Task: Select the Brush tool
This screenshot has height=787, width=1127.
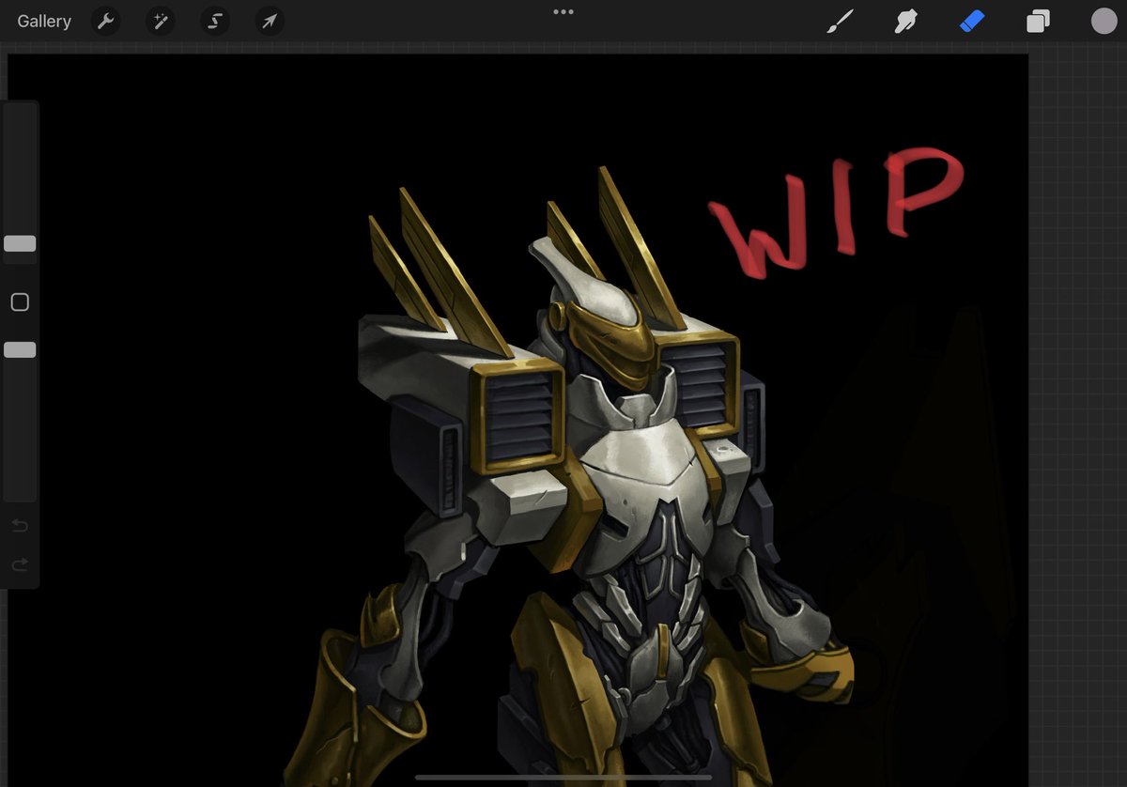Action: (x=840, y=21)
